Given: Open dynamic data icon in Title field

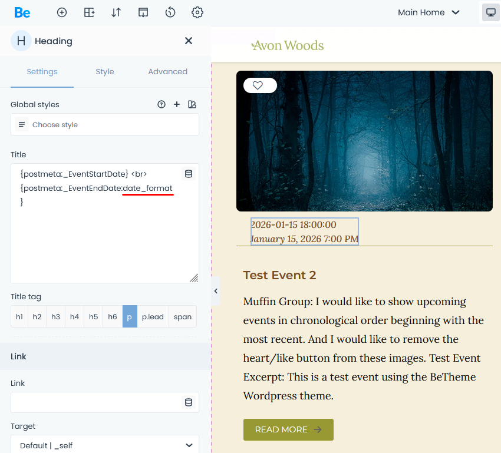Looking at the screenshot, I should (189, 174).
